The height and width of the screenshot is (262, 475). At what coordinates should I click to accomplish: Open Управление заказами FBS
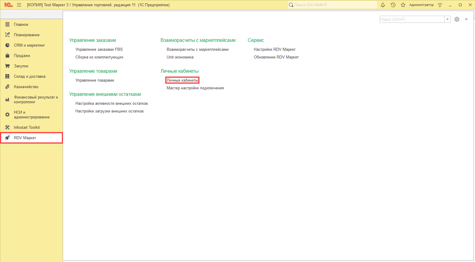pos(99,49)
